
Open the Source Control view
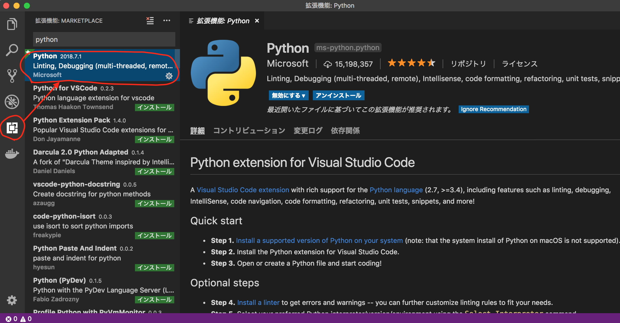click(12, 76)
